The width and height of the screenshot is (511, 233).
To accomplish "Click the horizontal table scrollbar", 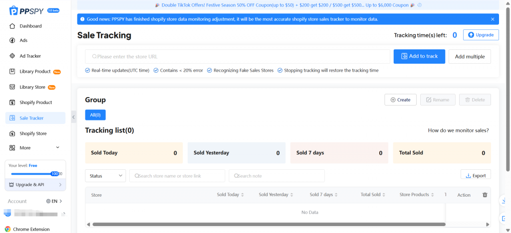I will 269,224.
